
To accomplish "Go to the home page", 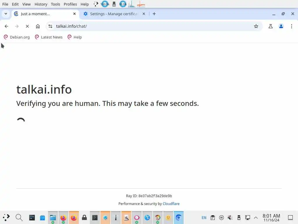I will (38, 26).
